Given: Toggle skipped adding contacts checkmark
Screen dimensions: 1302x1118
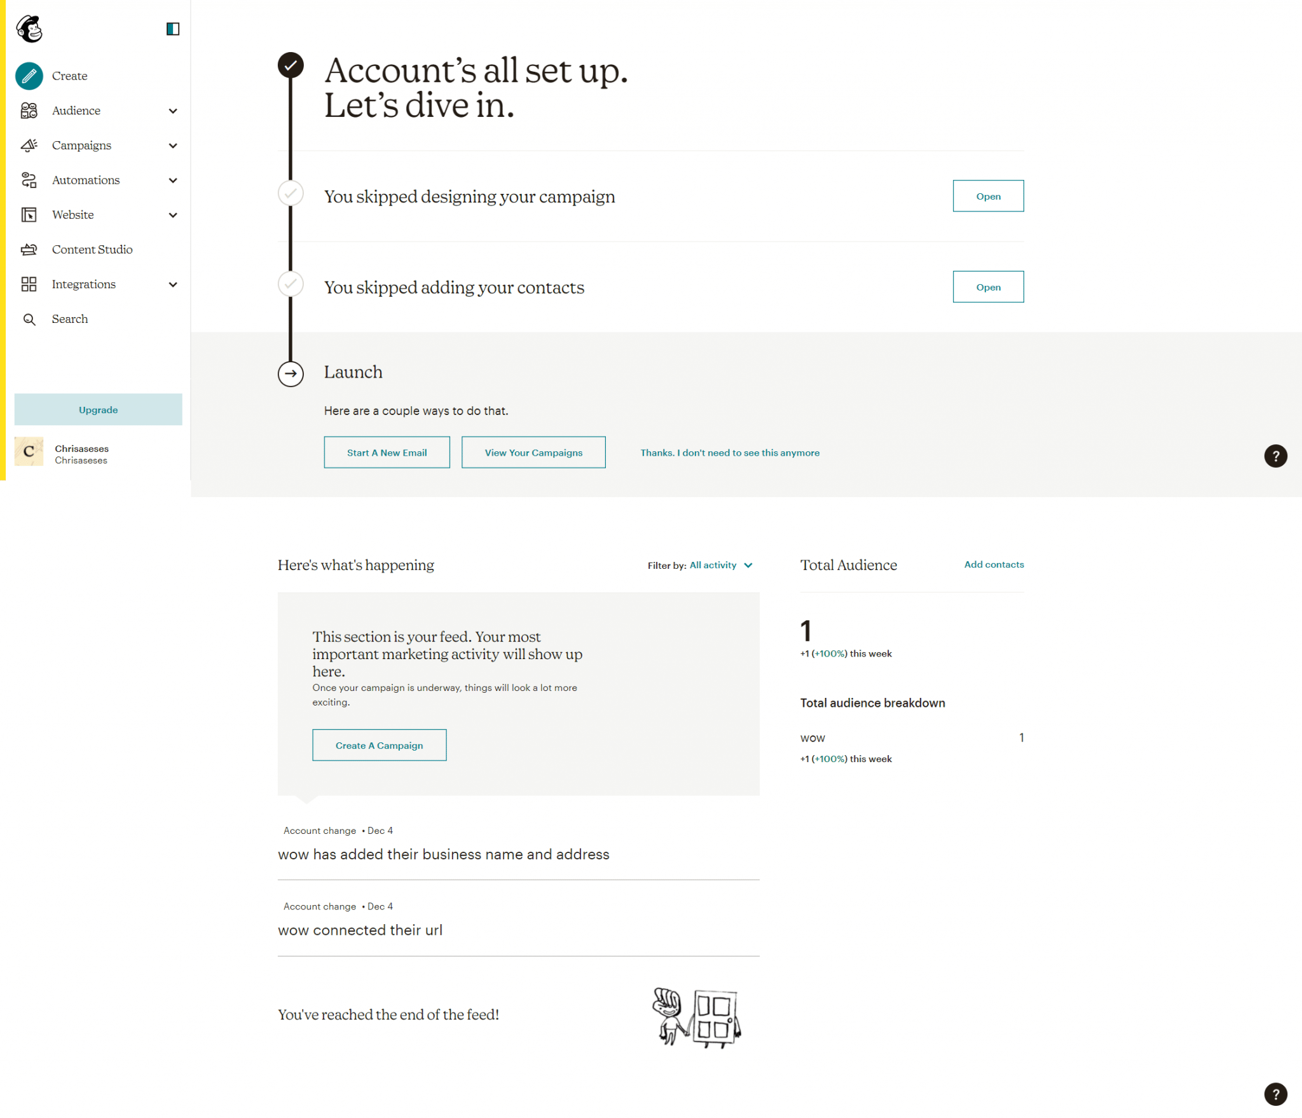Looking at the screenshot, I should 290,285.
